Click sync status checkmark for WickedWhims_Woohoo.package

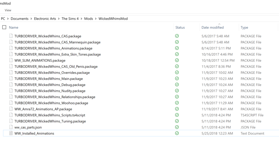click(177, 103)
